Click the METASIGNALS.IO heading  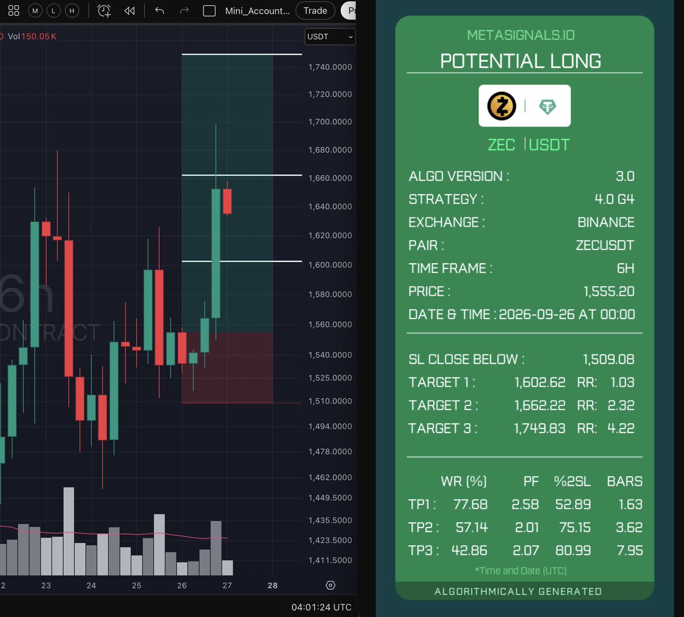(521, 35)
